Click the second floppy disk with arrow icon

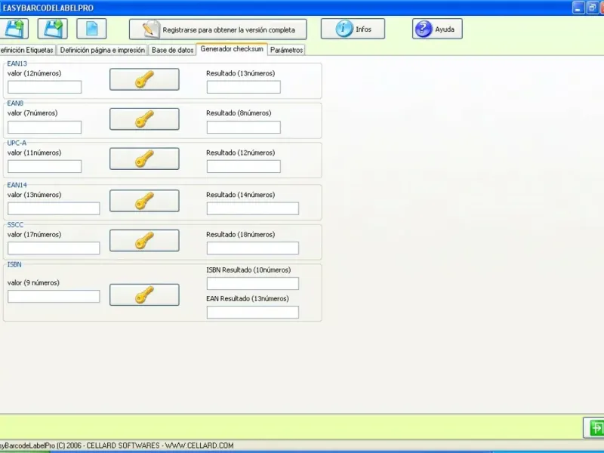53,29
